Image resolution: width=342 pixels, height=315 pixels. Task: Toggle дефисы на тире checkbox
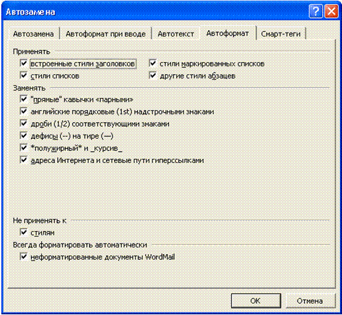pyautogui.click(x=24, y=135)
